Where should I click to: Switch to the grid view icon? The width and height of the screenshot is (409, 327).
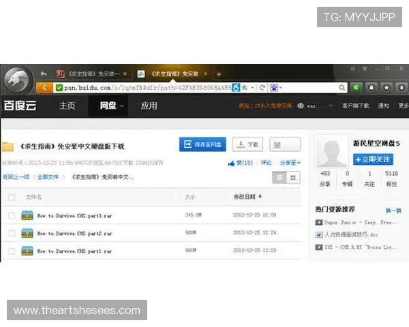tap(293, 178)
